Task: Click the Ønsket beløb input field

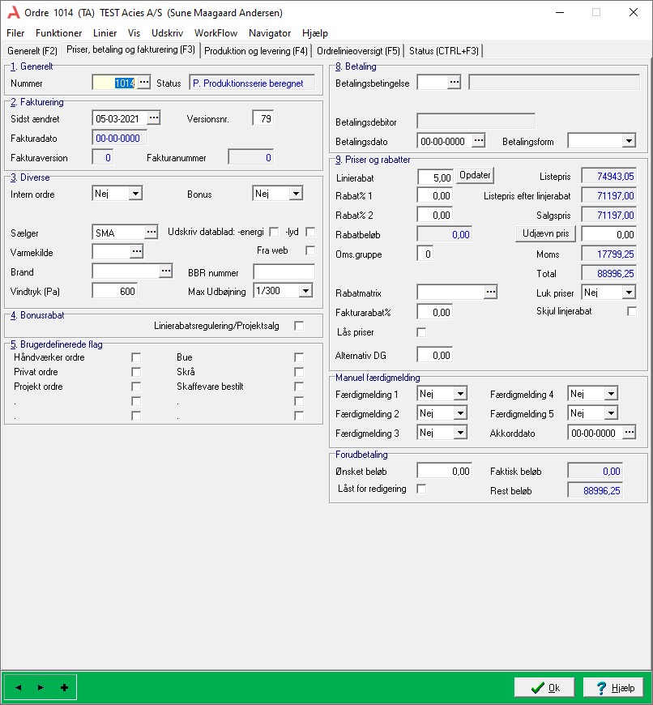Action: pos(445,471)
